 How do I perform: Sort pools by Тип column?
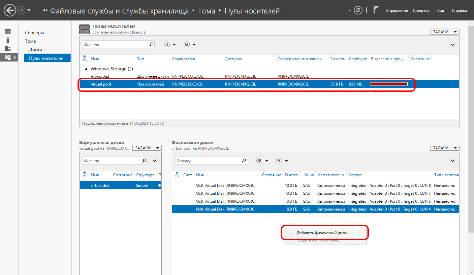(x=141, y=59)
